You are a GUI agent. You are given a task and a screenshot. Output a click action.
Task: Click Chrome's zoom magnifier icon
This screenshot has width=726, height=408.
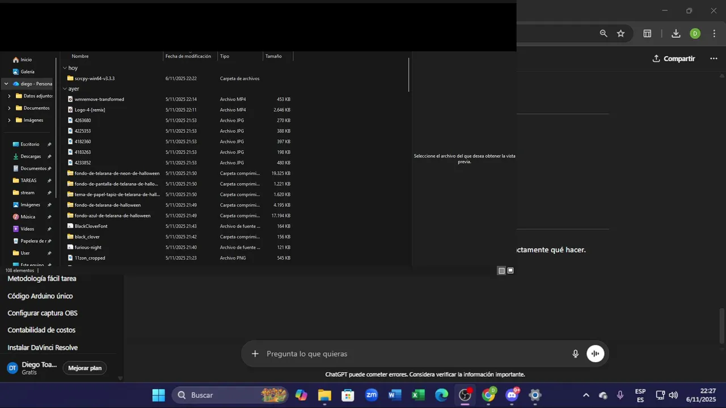(x=603, y=33)
